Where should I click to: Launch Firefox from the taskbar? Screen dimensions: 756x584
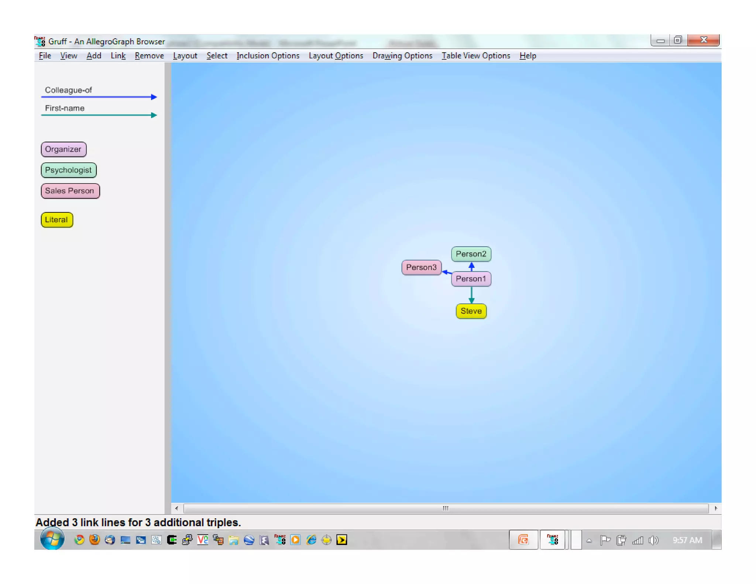click(94, 540)
